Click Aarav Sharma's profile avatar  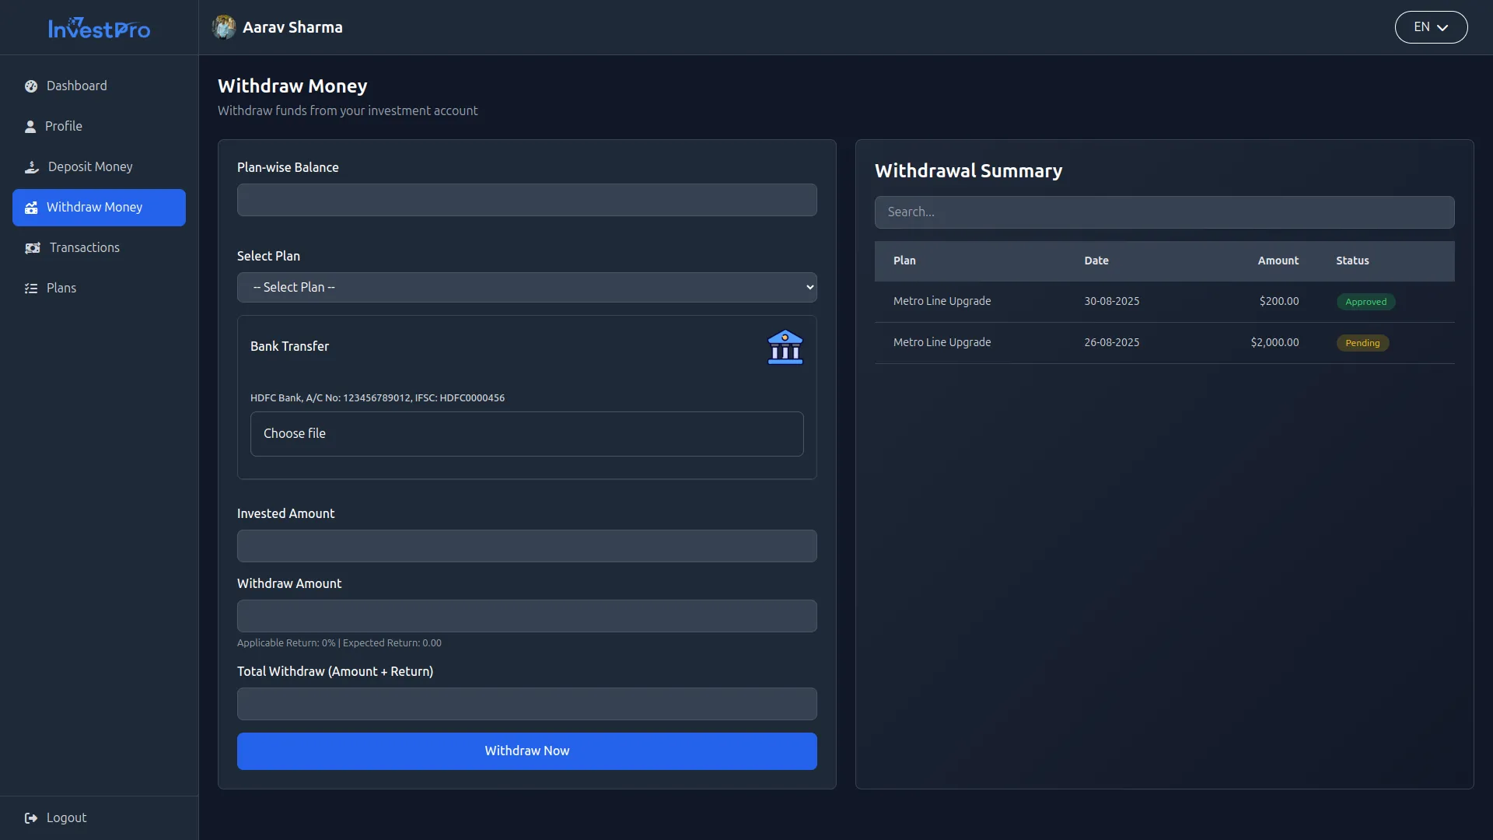[224, 27]
